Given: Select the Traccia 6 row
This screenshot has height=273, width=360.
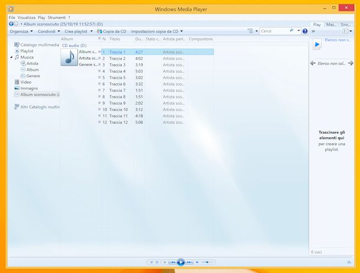Looking at the screenshot, I should tap(158, 84).
